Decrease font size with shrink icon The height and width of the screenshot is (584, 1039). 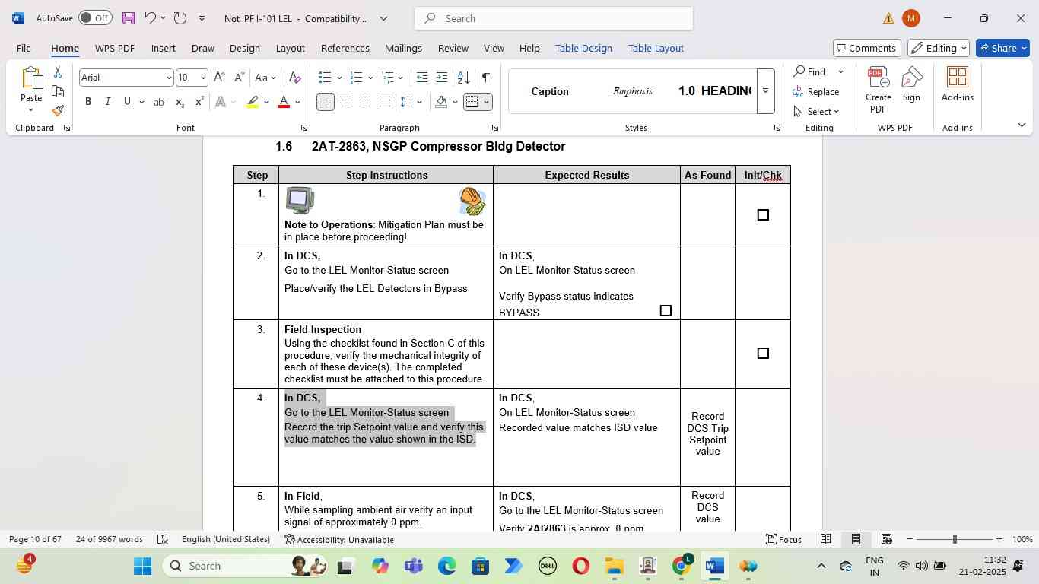click(x=239, y=78)
